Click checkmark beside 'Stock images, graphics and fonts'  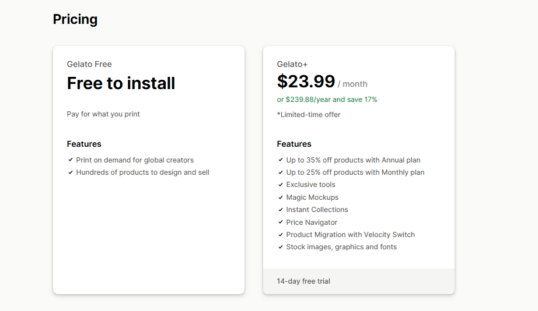coord(280,247)
